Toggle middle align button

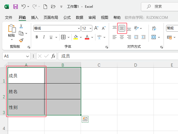coord(122,28)
